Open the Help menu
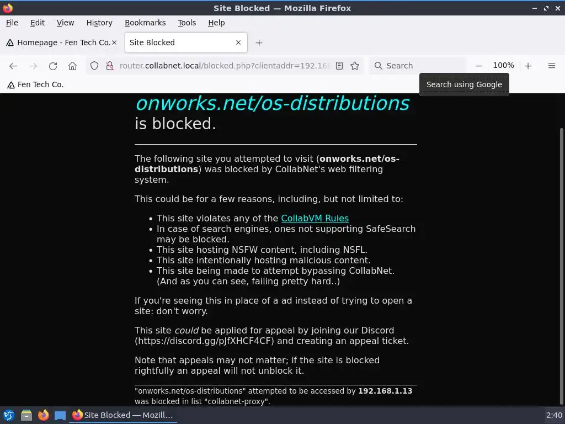This screenshot has height=424, width=565. coord(216,23)
